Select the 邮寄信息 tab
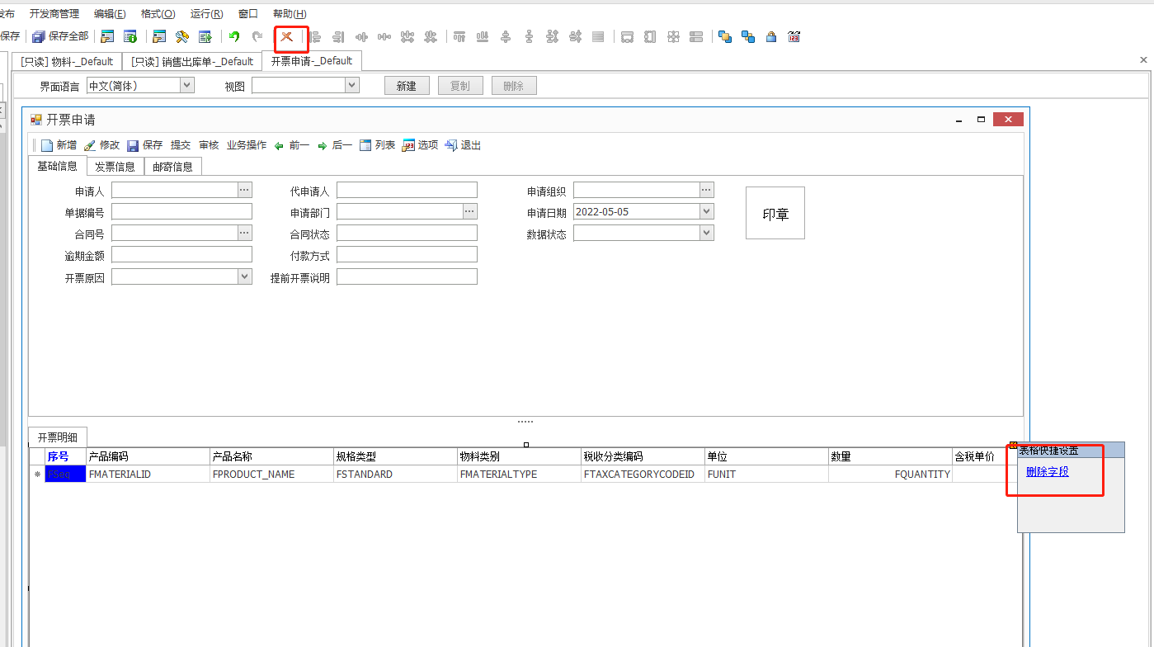The height and width of the screenshot is (647, 1154). tap(172, 167)
